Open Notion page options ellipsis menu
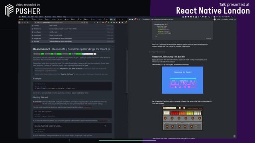Screen dimensions: 255x143 point(235,19)
